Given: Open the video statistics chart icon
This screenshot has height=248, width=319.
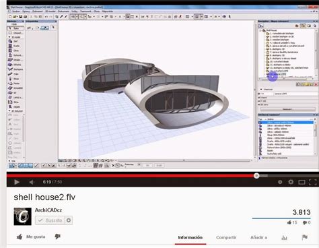Looking at the screenshot, I should pyautogui.click(x=285, y=237).
